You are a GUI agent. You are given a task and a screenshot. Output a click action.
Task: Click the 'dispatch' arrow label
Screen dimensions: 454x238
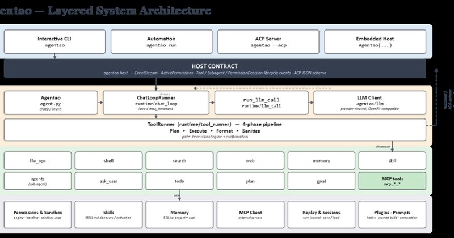click(x=382, y=147)
